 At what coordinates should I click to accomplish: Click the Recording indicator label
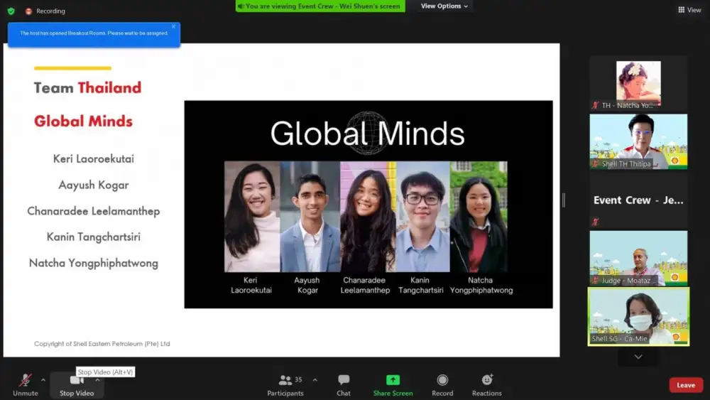[50, 11]
